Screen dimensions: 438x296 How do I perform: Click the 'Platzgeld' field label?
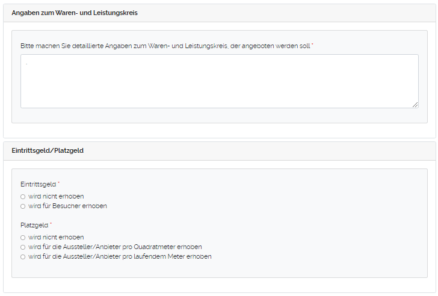click(x=34, y=224)
